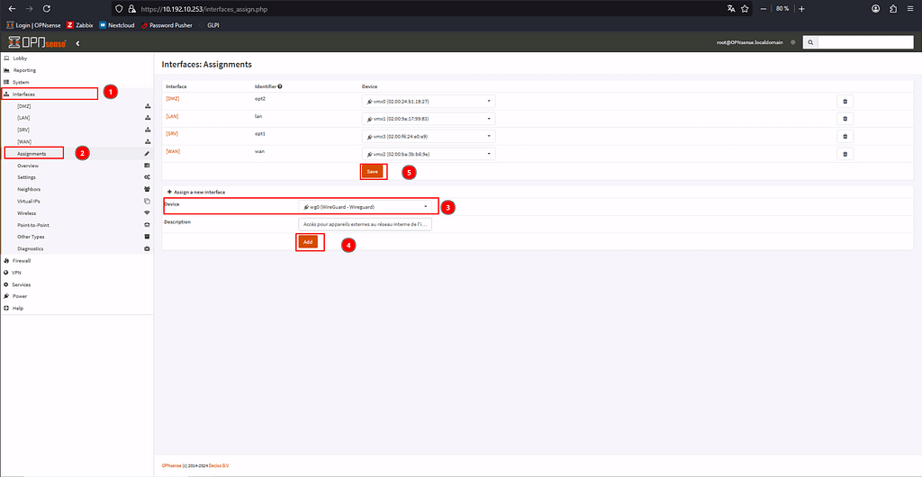This screenshot has height=477, width=922.
Task: Click the Identifier help info icon
Action: click(281, 86)
